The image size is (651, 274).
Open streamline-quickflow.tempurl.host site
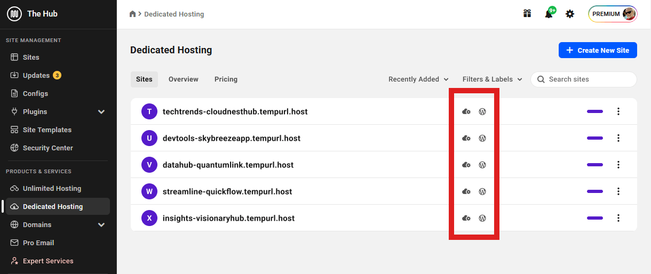[227, 191]
